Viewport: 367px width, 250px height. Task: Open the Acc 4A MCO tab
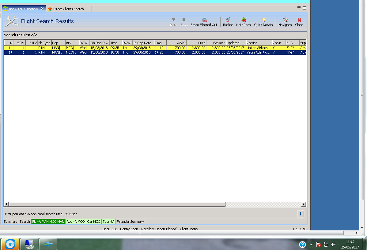coord(76,222)
